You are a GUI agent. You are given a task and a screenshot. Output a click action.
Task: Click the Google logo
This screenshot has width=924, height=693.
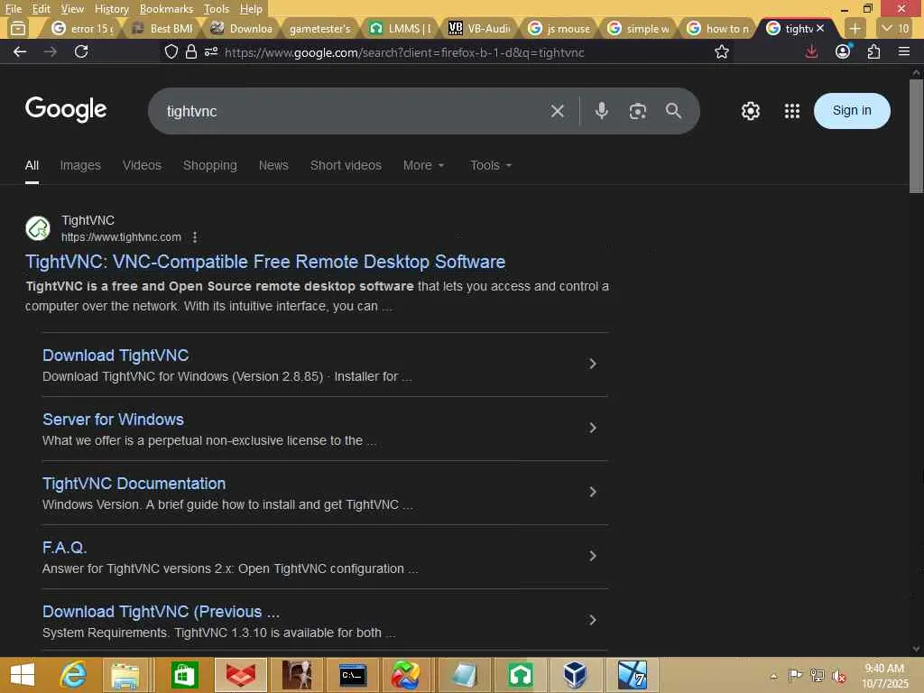tap(66, 109)
